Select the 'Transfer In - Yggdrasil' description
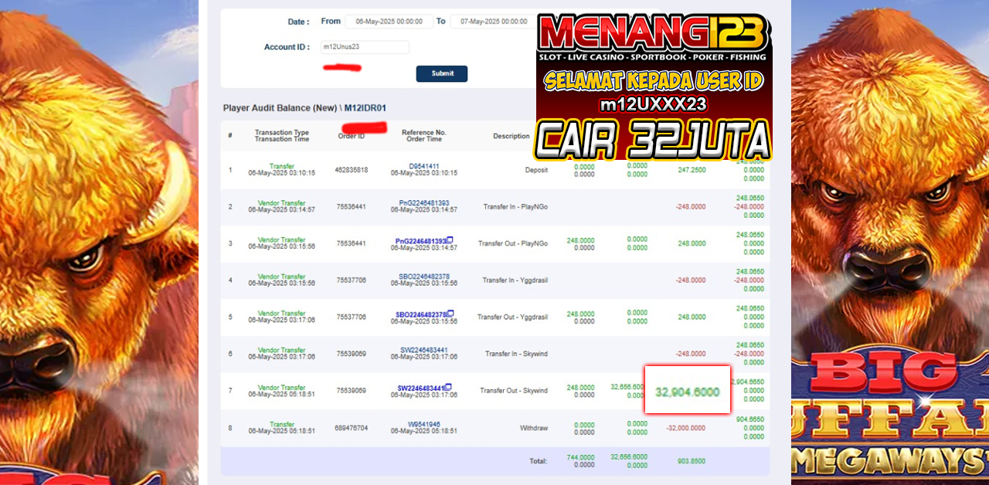The image size is (989, 485). (515, 280)
